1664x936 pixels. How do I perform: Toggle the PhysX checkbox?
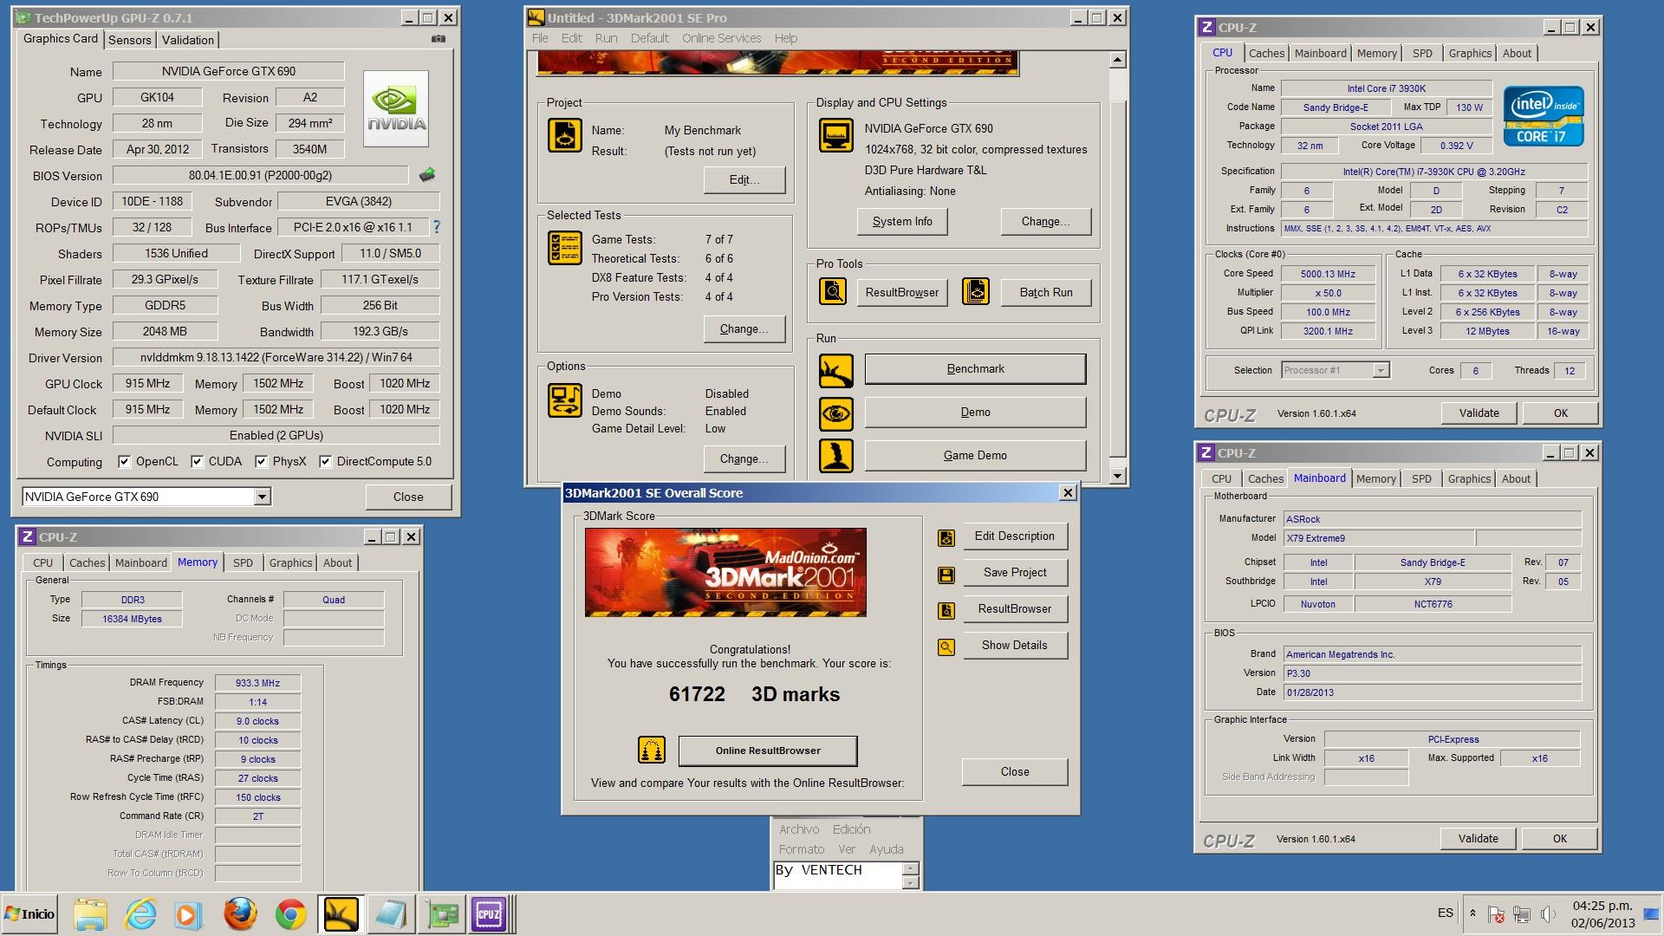click(261, 462)
